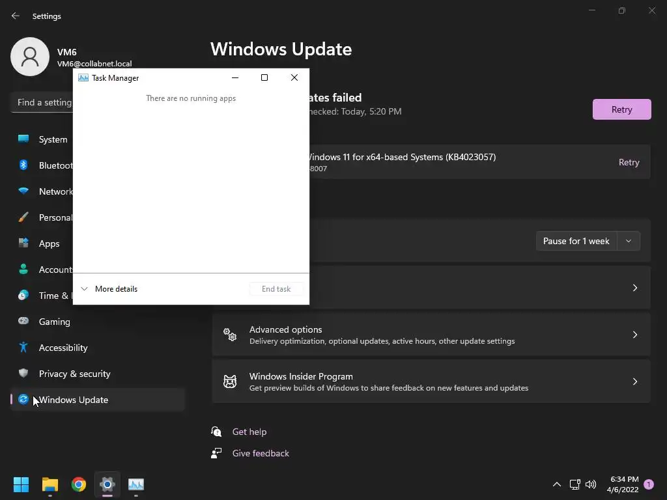Image resolution: width=667 pixels, height=500 pixels.
Task: Click VM6@collabnet.local account text
Action: (x=94, y=64)
